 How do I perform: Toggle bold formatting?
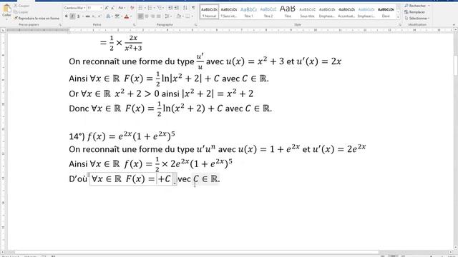(67, 16)
